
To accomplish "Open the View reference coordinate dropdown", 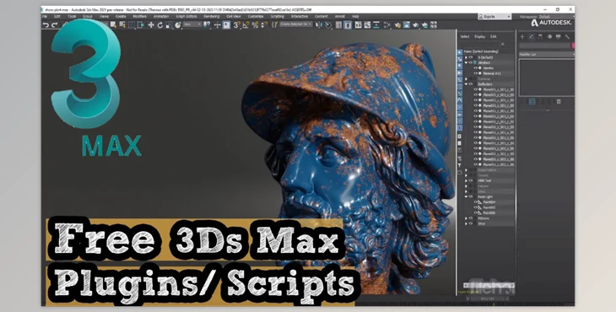I will pos(192,24).
